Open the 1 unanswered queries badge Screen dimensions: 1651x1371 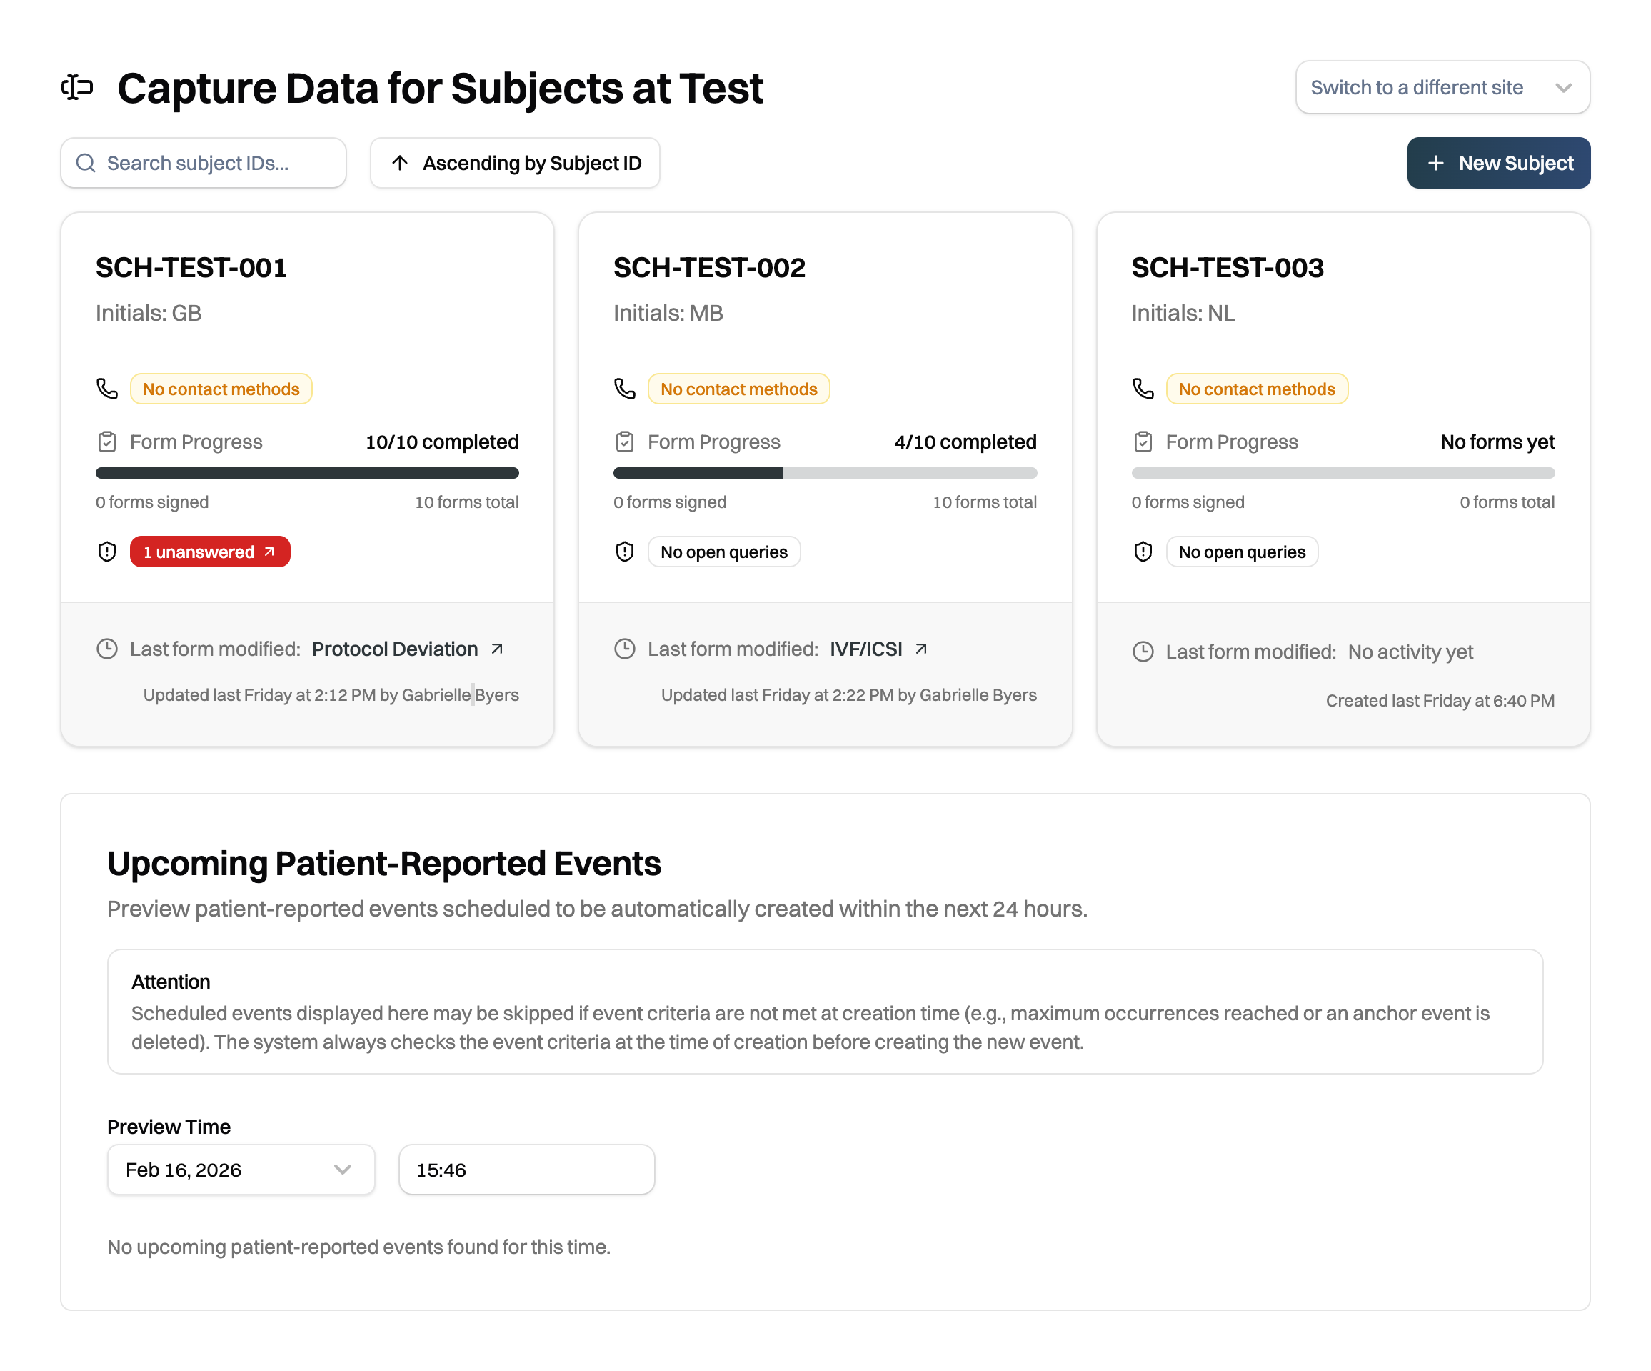pos(209,552)
